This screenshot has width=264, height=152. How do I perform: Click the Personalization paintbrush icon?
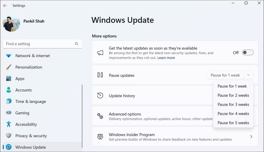click(x=9, y=67)
